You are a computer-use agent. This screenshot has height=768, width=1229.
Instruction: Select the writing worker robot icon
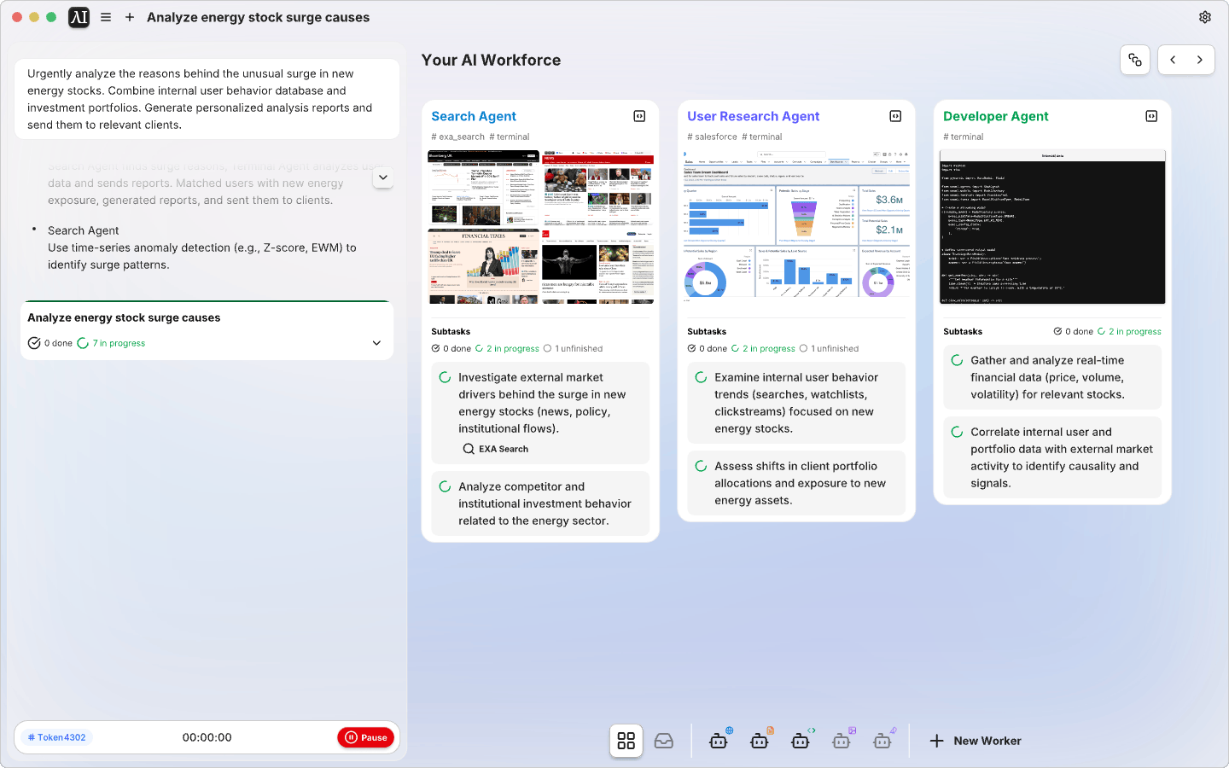pos(882,741)
